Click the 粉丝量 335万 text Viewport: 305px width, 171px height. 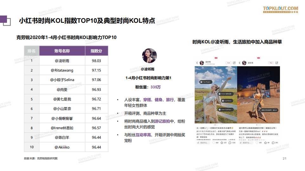148,87
